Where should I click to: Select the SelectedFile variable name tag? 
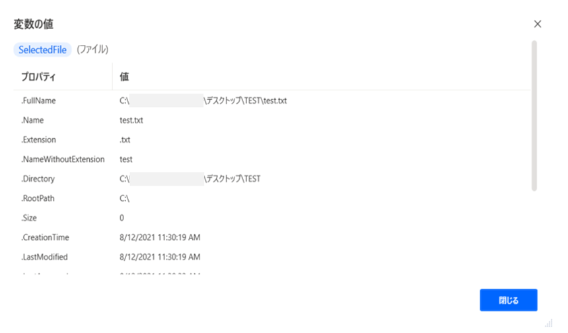click(x=42, y=50)
